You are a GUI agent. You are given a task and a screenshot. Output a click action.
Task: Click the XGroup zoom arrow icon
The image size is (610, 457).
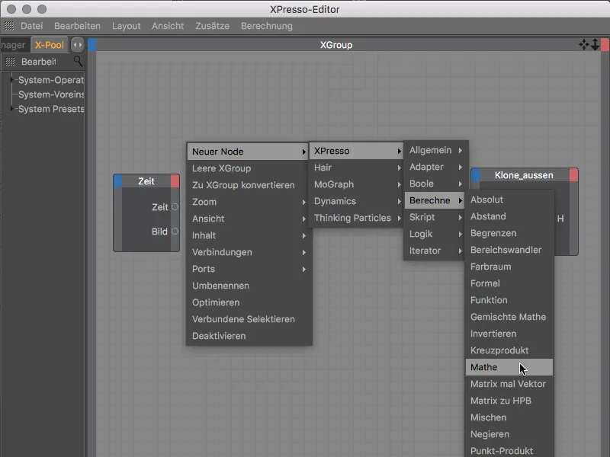coord(595,45)
